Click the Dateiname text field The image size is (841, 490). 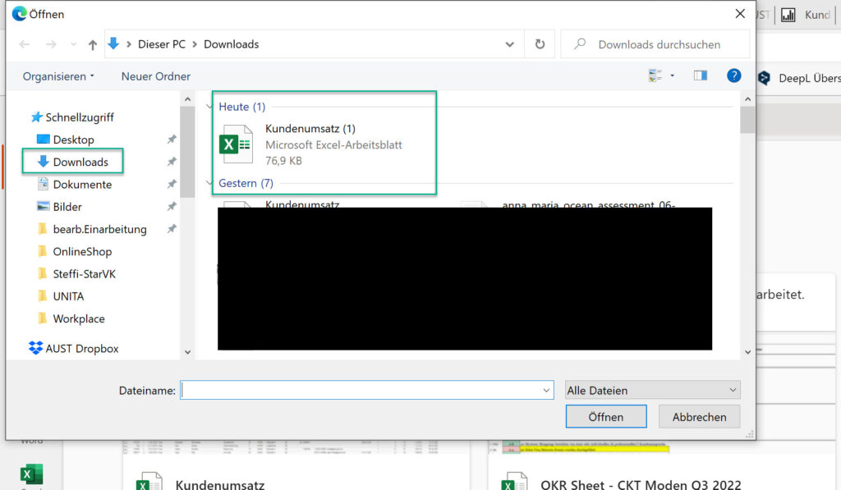pos(361,391)
